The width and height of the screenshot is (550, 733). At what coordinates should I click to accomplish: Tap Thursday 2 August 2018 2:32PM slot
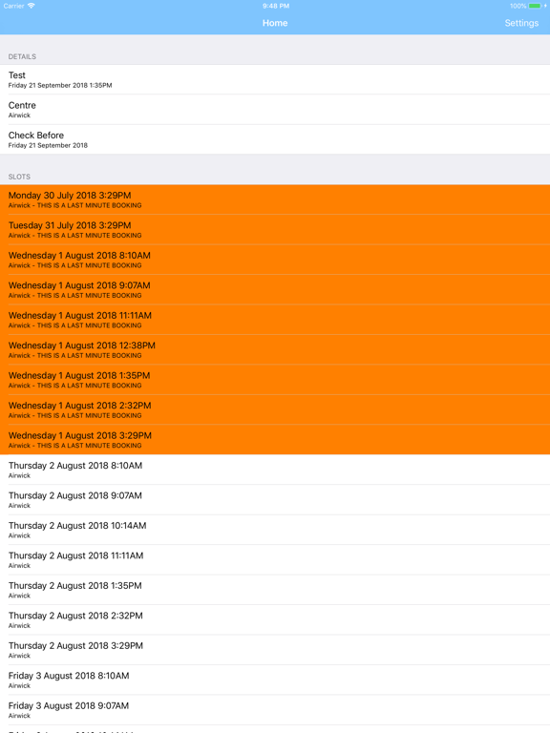(x=275, y=618)
